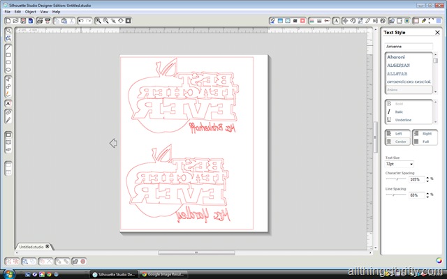Open the File menu

pyautogui.click(x=8, y=12)
